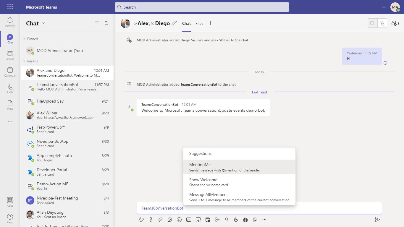Open Settings and more menu in title bar
Viewport: 404px width, 227px height.
click(x=383, y=7)
